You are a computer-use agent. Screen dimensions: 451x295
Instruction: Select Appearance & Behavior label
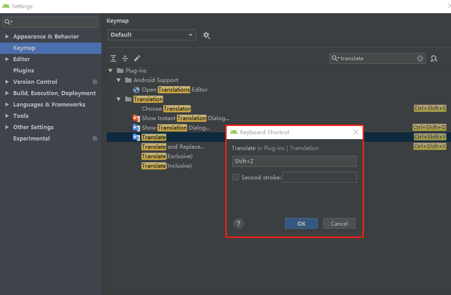pyautogui.click(x=46, y=37)
